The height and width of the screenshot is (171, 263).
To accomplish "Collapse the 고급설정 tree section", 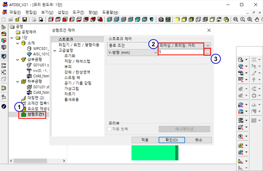I will (x=55, y=50).
